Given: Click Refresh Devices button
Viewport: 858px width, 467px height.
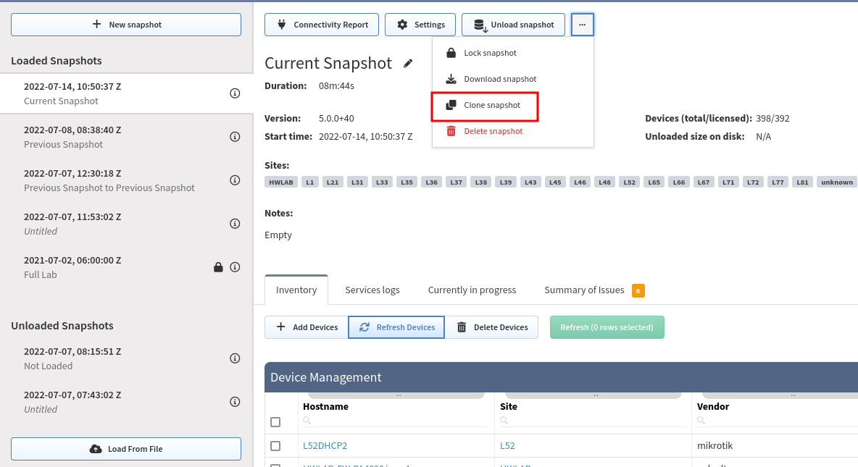Looking at the screenshot, I should click(x=396, y=327).
